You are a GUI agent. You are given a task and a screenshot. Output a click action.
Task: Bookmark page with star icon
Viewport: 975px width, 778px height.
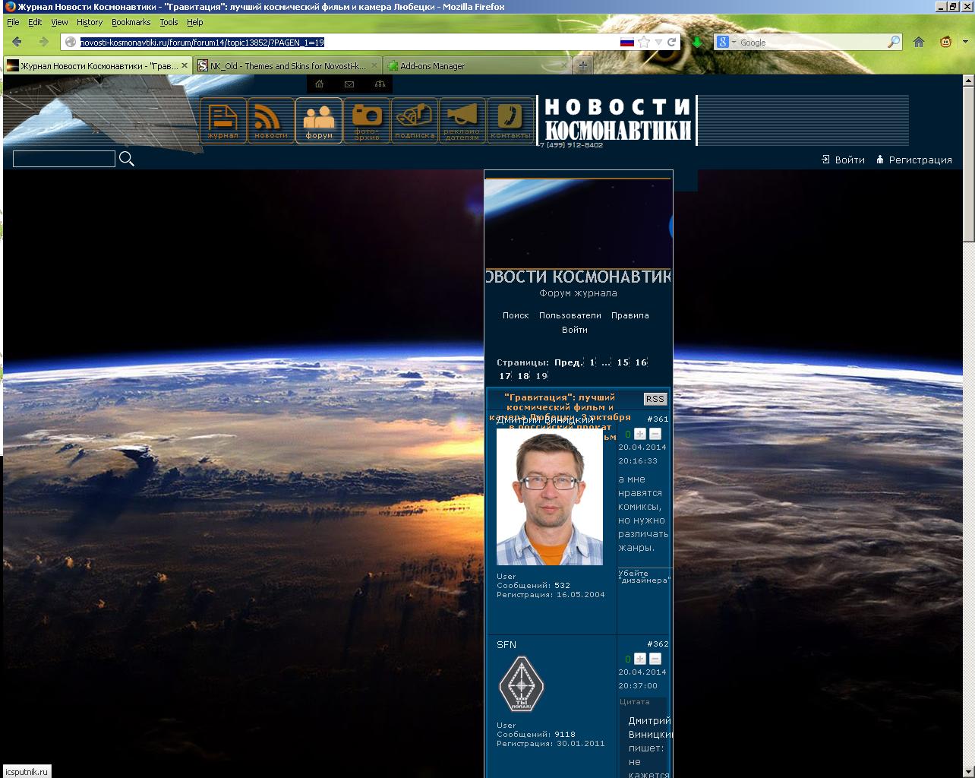[x=644, y=42]
